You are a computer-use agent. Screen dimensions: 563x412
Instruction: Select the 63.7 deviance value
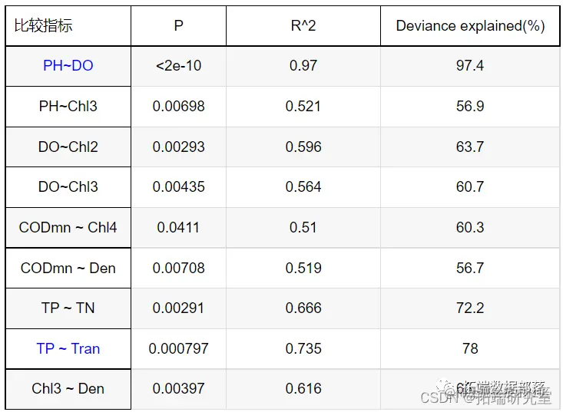pos(470,147)
